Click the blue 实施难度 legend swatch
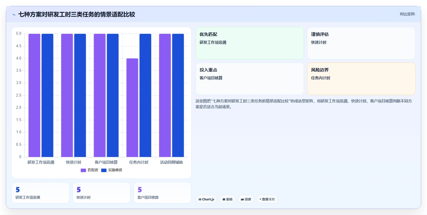The image size is (427, 215). point(104,170)
